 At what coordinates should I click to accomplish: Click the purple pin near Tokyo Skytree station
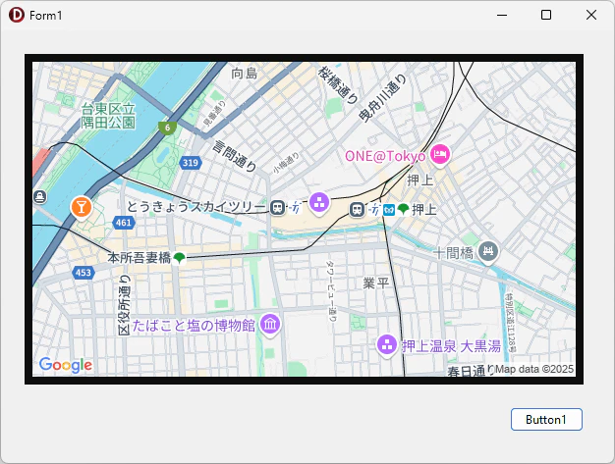319,203
